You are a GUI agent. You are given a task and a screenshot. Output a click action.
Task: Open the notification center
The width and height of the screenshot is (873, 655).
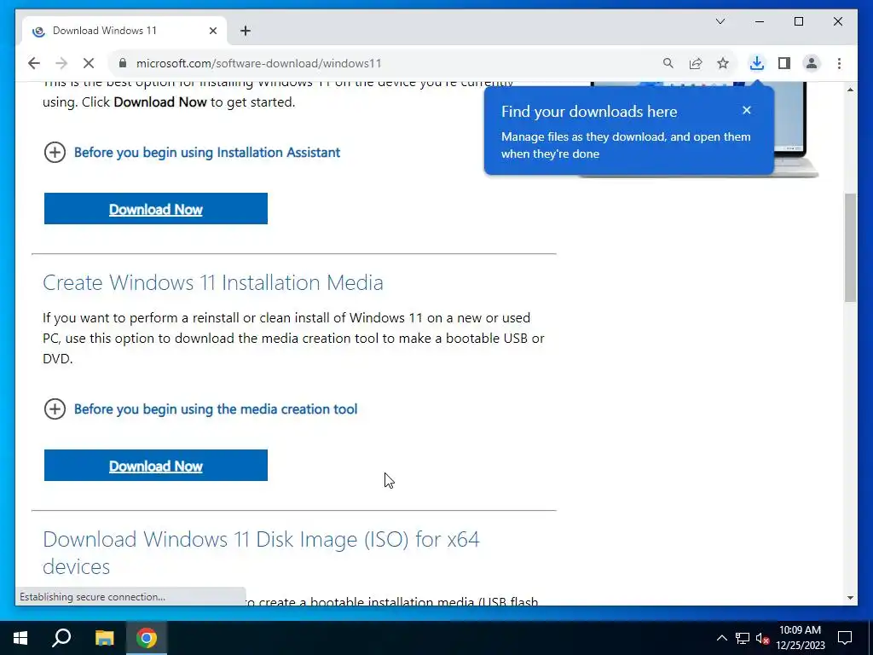(845, 638)
